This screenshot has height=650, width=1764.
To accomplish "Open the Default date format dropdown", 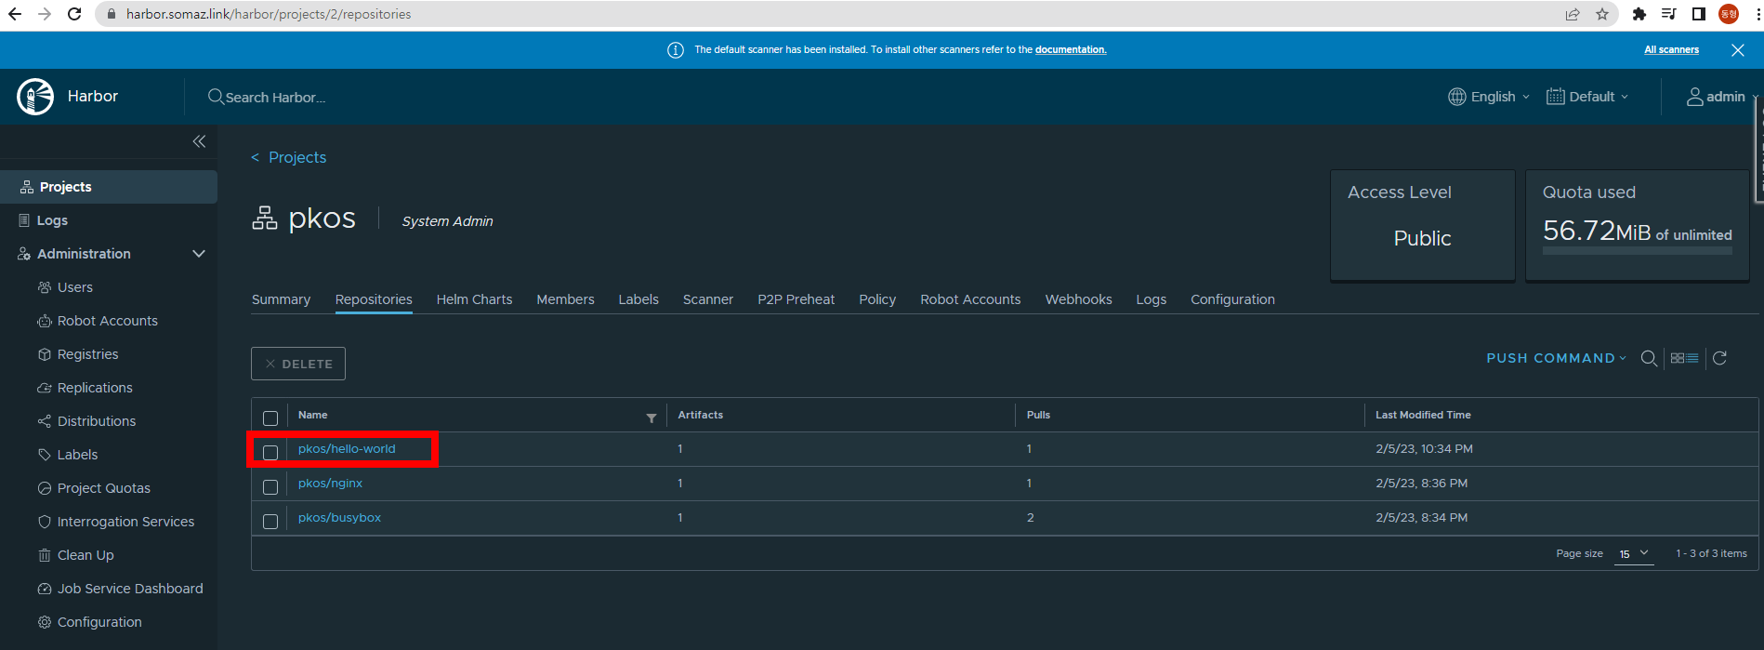I will click(1587, 97).
